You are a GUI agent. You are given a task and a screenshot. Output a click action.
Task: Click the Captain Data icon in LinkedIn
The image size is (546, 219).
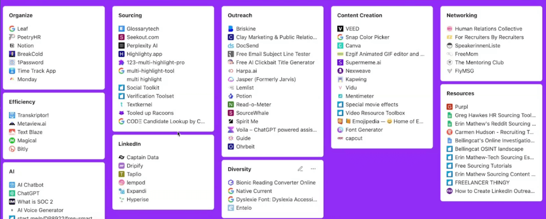point(122,157)
